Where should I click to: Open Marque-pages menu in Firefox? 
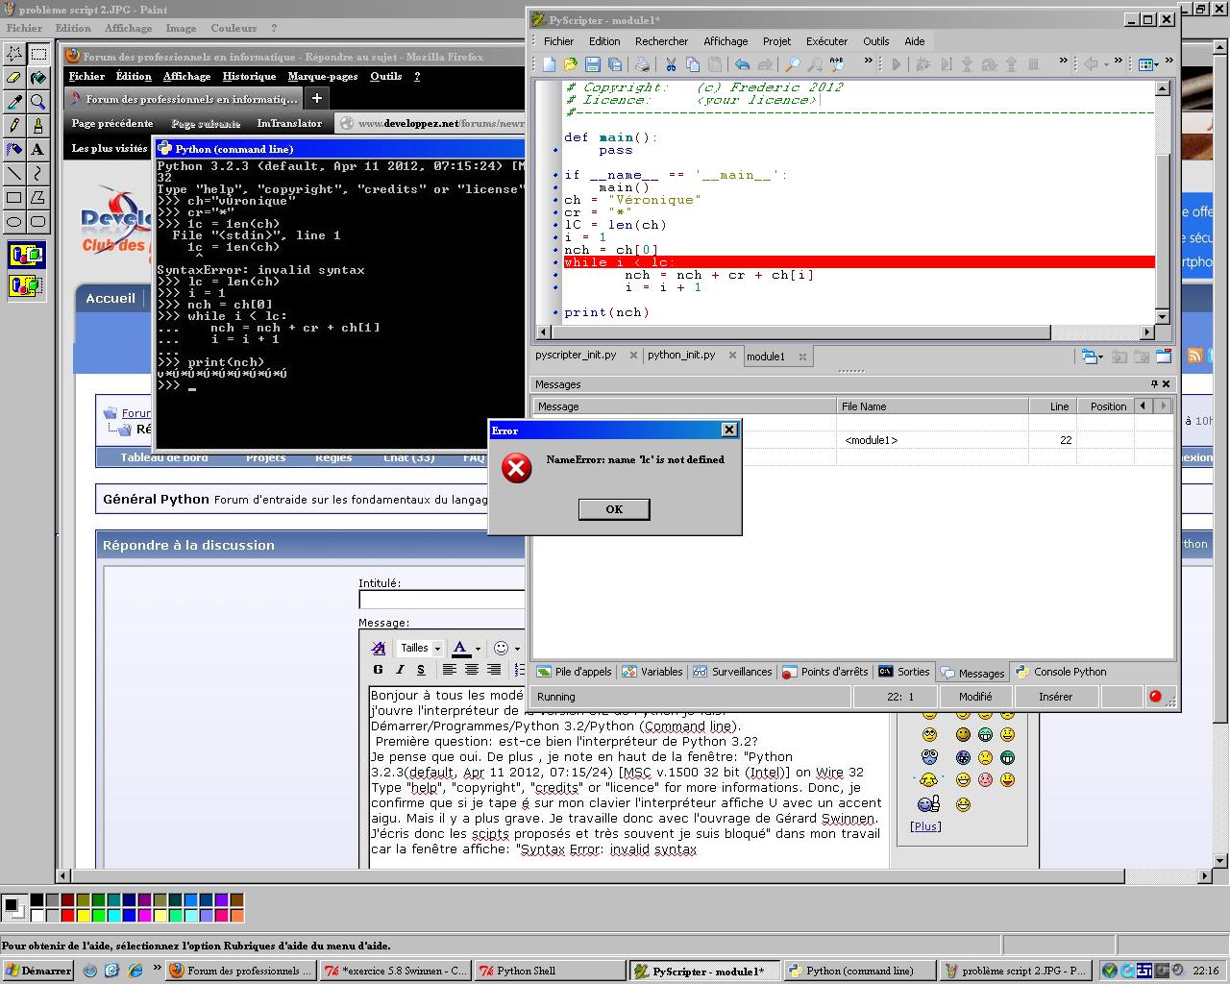click(x=322, y=76)
